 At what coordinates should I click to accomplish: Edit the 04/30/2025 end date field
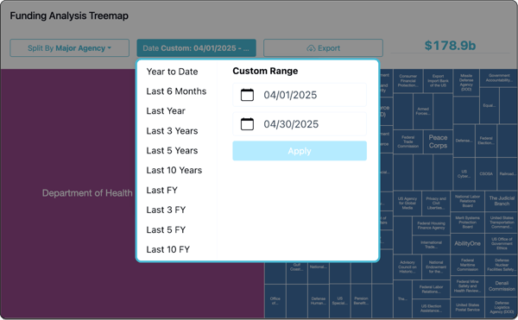point(300,124)
